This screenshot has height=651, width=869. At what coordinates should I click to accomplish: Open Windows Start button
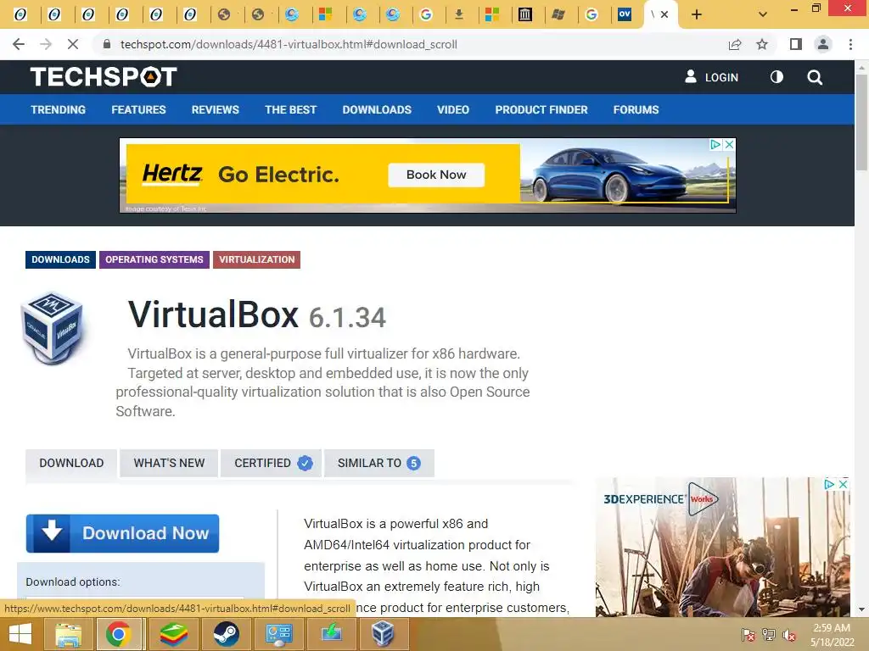(20, 634)
